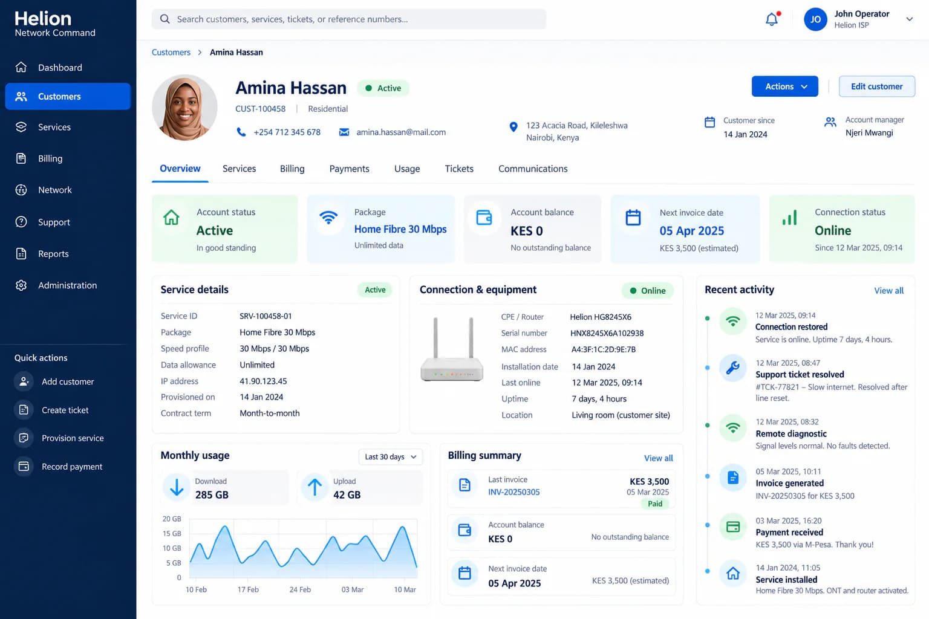Screen dimensions: 929x619
Task: Click the Dashboard home icon in sidebar
Action: tap(21, 67)
